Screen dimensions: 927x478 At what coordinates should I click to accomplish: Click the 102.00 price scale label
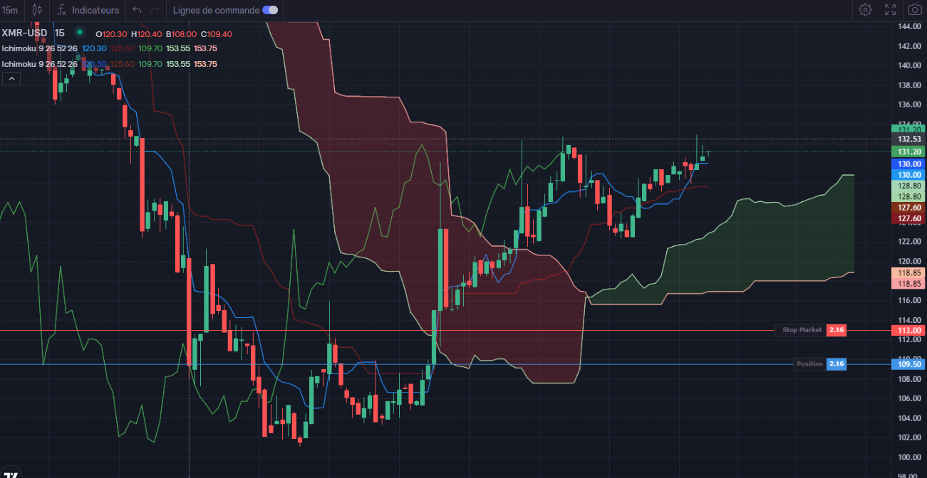pyautogui.click(x=909, y=437)
